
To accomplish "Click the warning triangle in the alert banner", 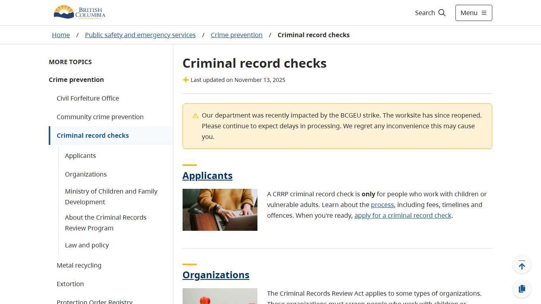I will tap(195, 116).
